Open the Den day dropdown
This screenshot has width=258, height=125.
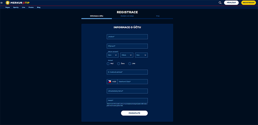[113, 55]
